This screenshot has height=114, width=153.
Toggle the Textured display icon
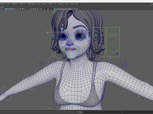tap(13, 9)
